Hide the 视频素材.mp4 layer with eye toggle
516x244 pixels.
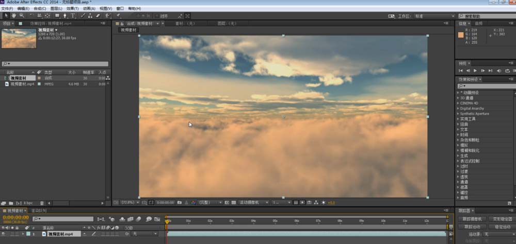tap(3, 234)
